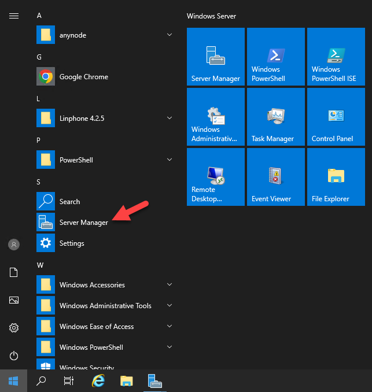Click Server Manager icon in the app list

(x=46, y=222)
